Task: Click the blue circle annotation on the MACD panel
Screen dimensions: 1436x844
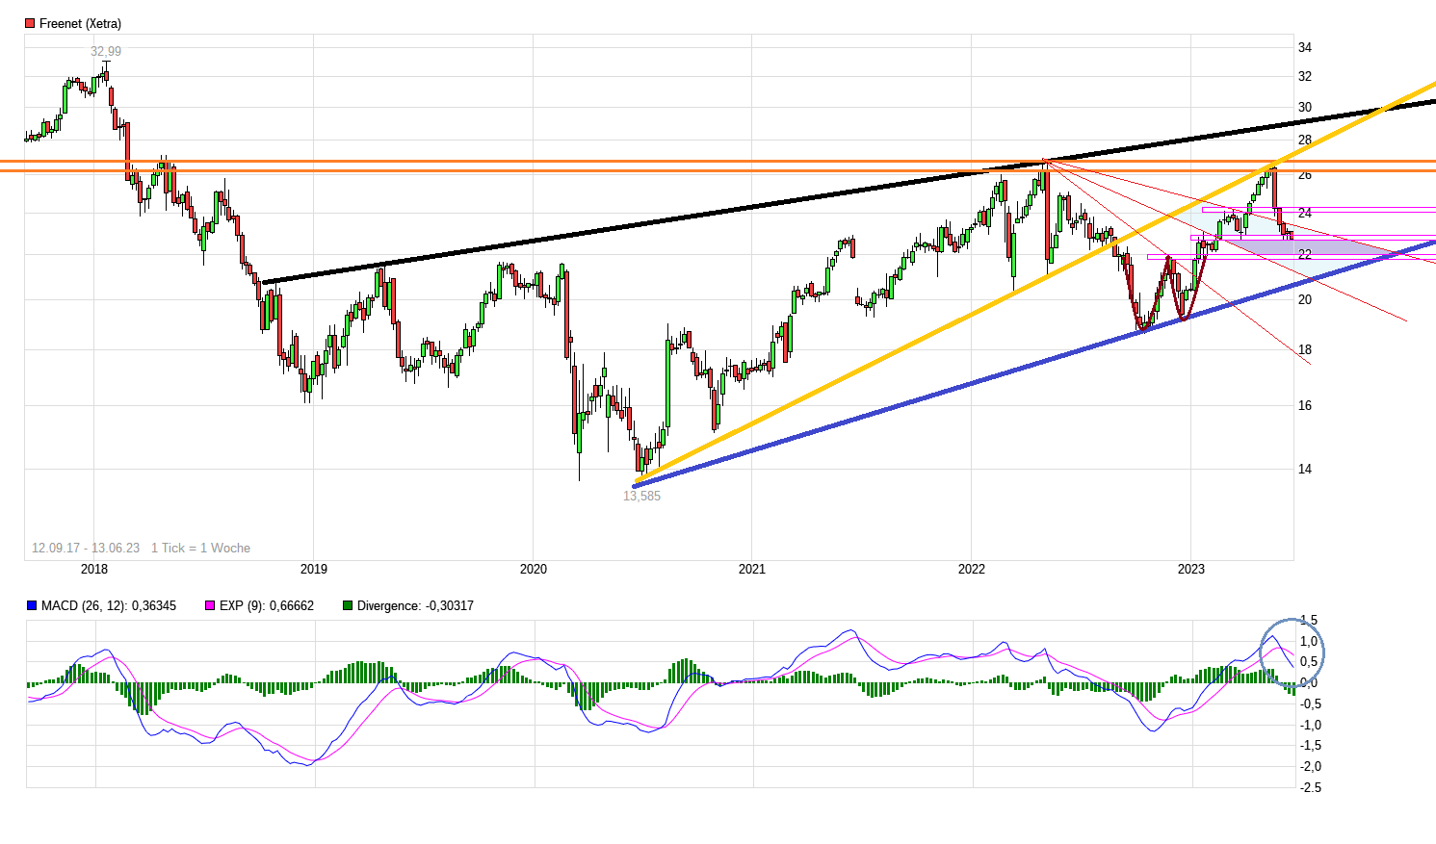Action: tap(1292, 652)
